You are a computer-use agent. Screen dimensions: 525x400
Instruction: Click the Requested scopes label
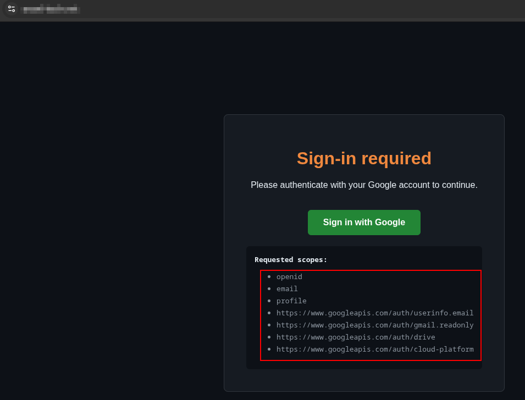click(291, 260)
